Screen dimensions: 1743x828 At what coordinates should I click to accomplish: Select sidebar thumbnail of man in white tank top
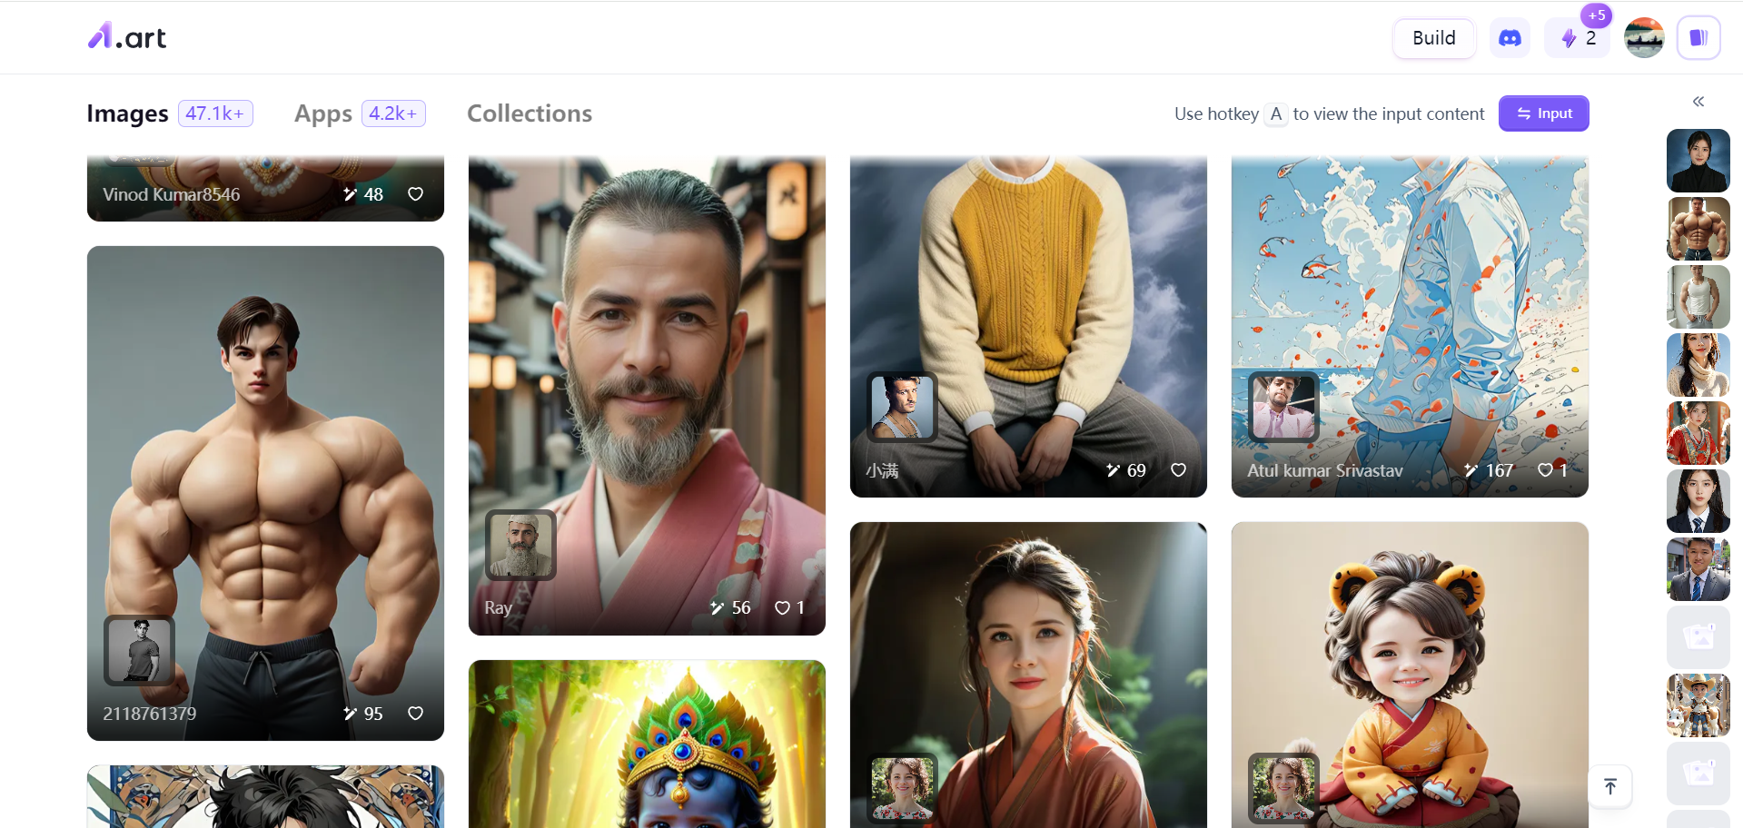pos(1698,297)
